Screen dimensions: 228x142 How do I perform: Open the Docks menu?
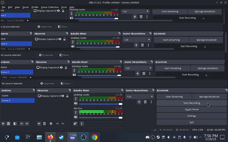pyautogui.click(x=26, y=7)
